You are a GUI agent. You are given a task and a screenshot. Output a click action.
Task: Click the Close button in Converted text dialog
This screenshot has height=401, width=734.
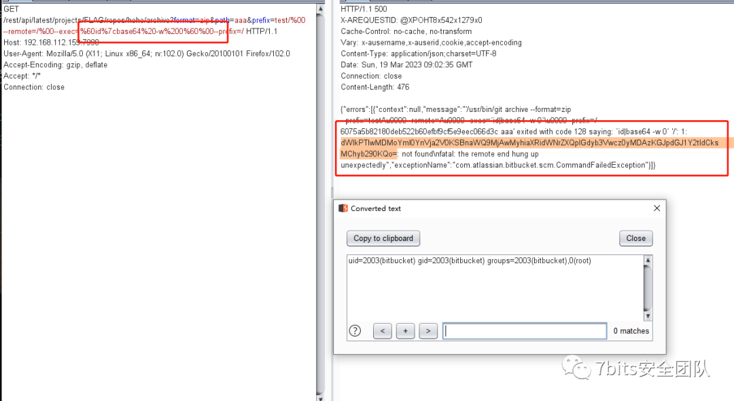635,238
